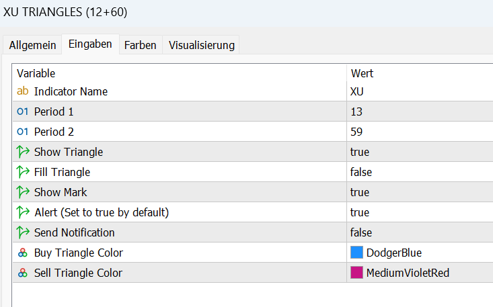The height and width of the screenshot is (307, 493).
Task: Toggle the Fill Triangle false value
Action: pos(361,172)
